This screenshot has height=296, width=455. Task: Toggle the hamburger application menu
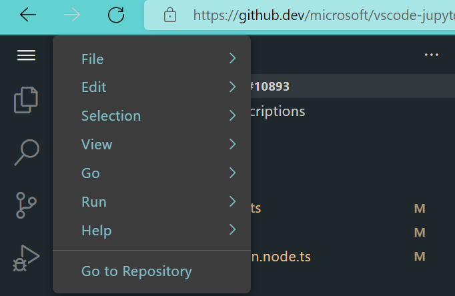26,55
